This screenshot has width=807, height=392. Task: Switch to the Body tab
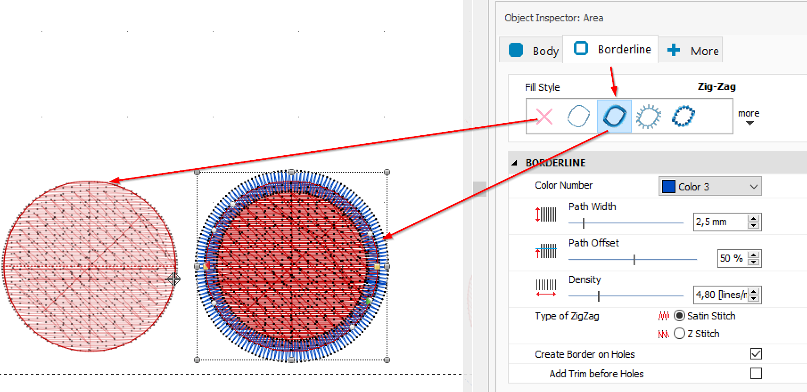531,50
